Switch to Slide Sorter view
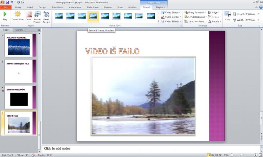This screenshot has height=157, width=263. coord(213,155)
